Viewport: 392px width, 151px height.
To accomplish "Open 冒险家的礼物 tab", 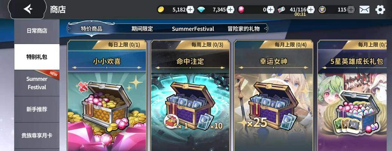I will pos(243,29).
